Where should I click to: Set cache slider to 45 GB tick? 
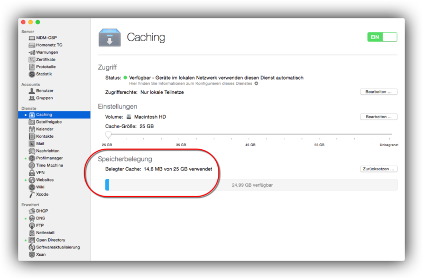click(x=249, y=139)
